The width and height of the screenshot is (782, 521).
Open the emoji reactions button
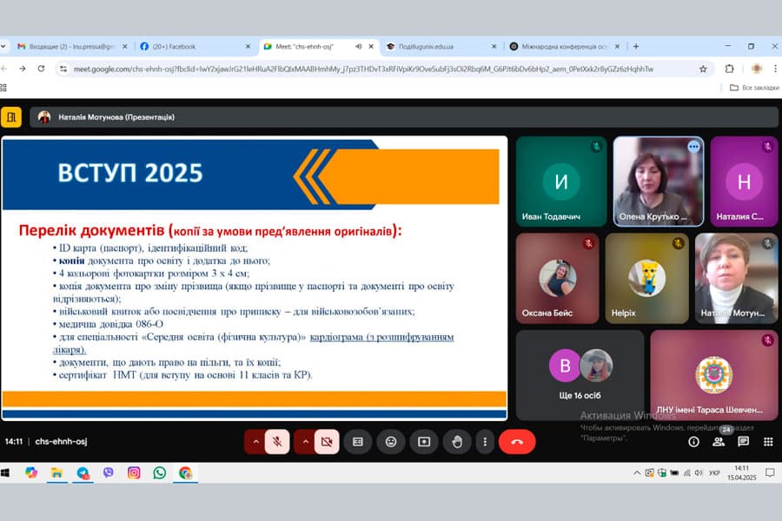point(391,442)
